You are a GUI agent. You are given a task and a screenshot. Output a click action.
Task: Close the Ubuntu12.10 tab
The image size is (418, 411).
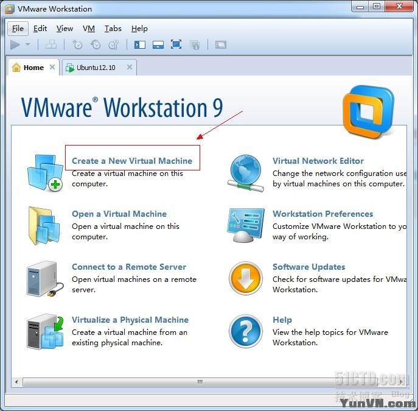(x=130, y=67)
